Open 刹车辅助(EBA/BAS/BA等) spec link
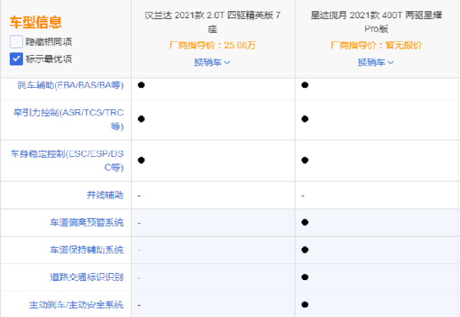 tap(70, 85)
